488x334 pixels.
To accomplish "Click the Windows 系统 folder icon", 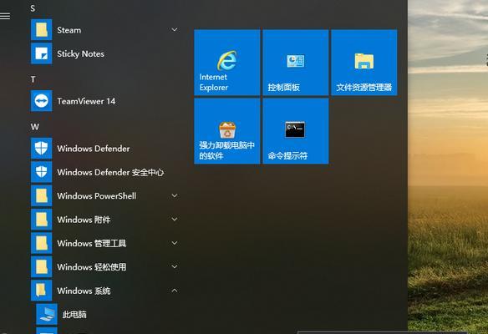I will pyautogui.click(x=42, y=291).
